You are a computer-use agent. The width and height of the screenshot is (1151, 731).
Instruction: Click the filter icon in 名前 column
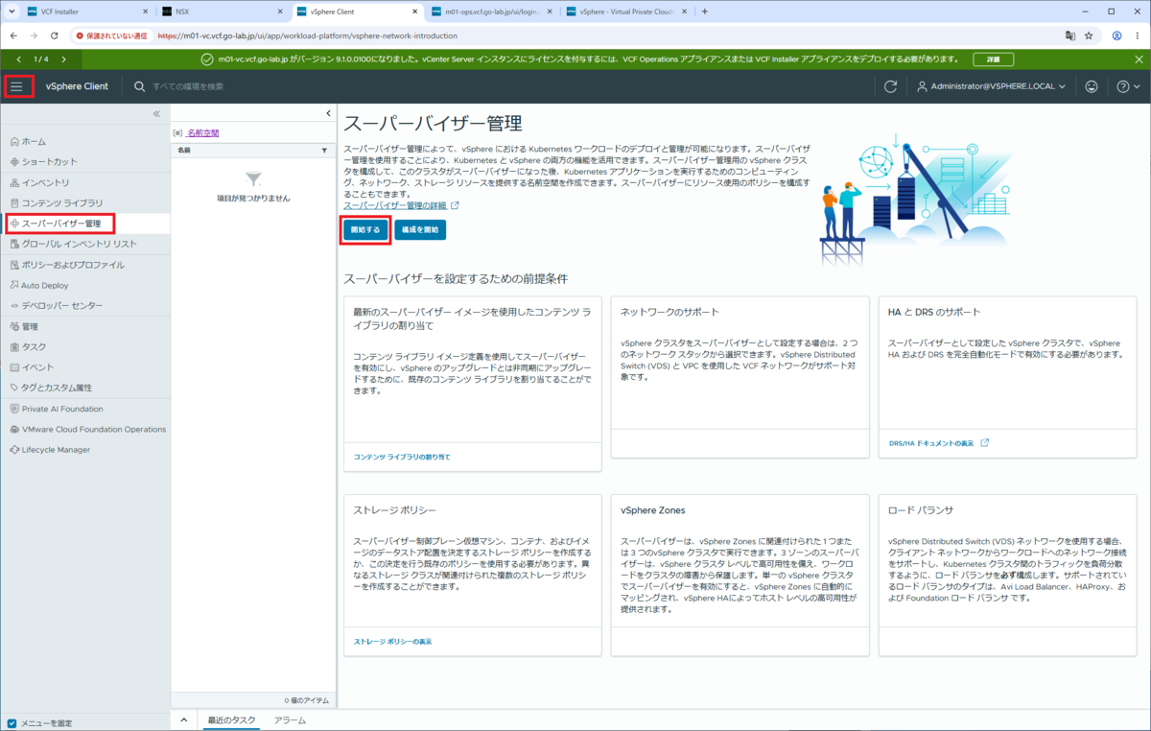coord(324,151)
